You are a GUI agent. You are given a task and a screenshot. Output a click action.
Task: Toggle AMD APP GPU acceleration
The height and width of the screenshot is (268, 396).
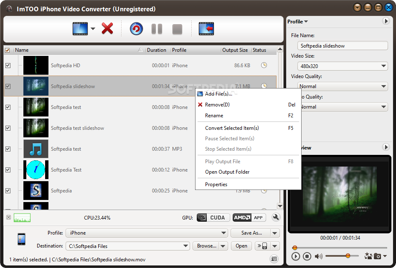pos(249,217)
